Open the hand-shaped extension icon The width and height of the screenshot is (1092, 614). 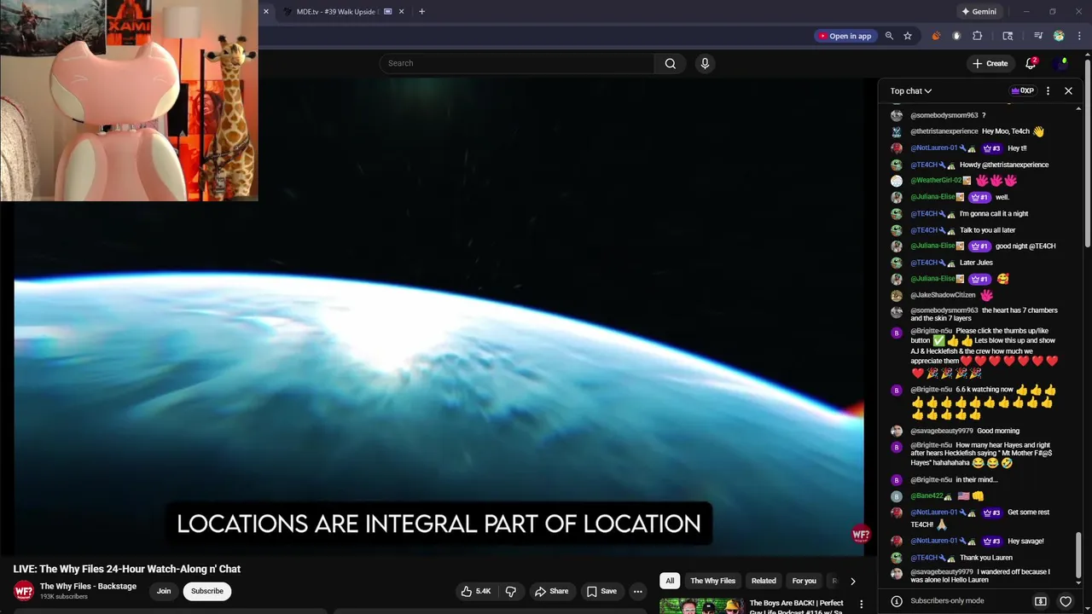pyautogui.click(x=956, y=36)
